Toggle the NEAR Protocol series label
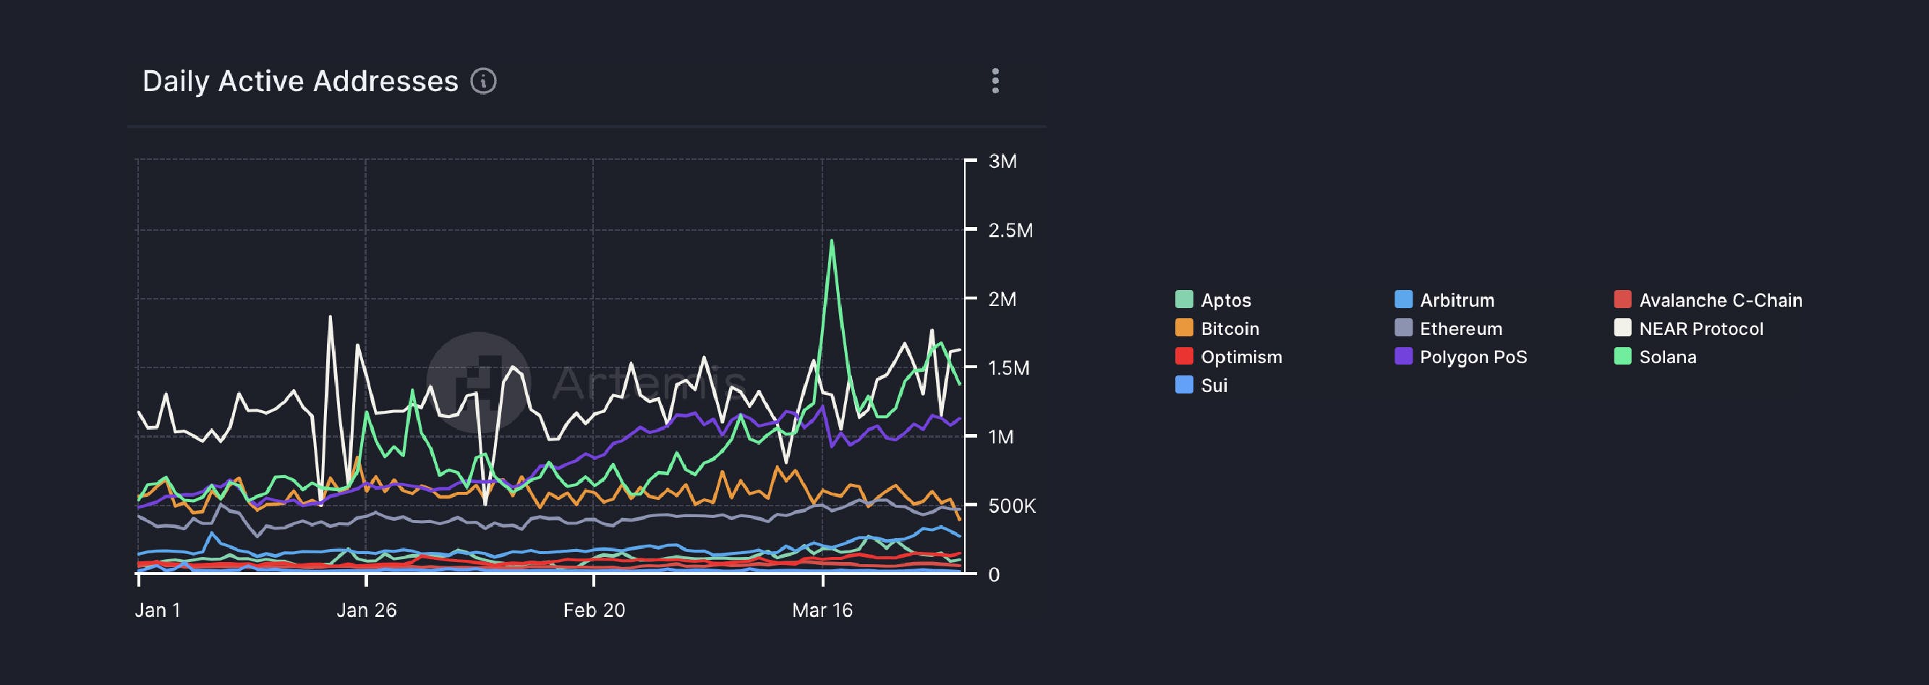This screenshot has height=685, width=1929. (x=1701, y=328)
